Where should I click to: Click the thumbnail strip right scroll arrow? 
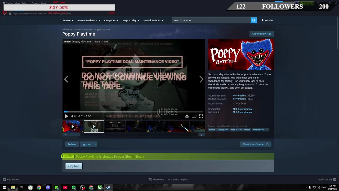click(x=202, y=135)
